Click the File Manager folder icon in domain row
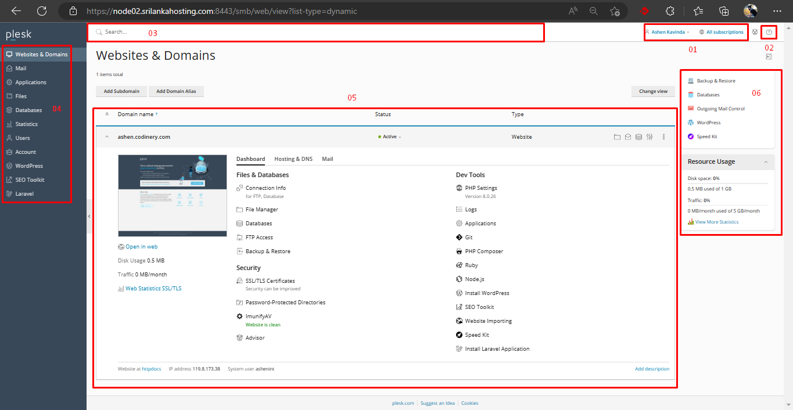Image resolution: width=793 pixels, height=410 pixels. click(x=617, y=137)
